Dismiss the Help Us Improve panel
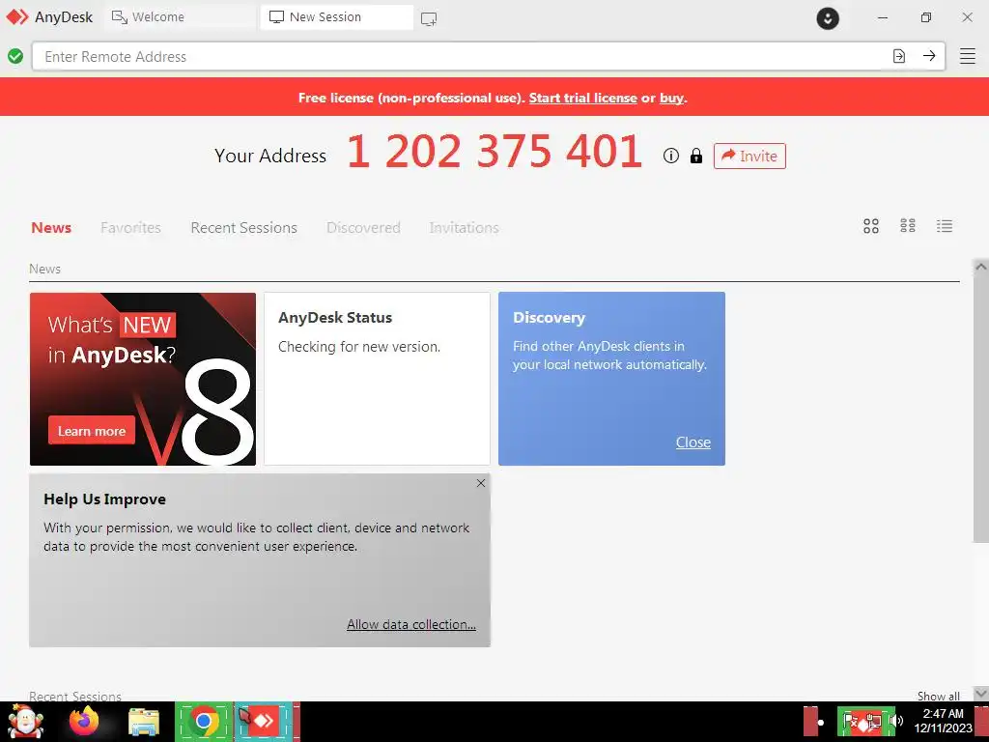Viewport: 989px width, 742px height. click(x=481, y=483)
